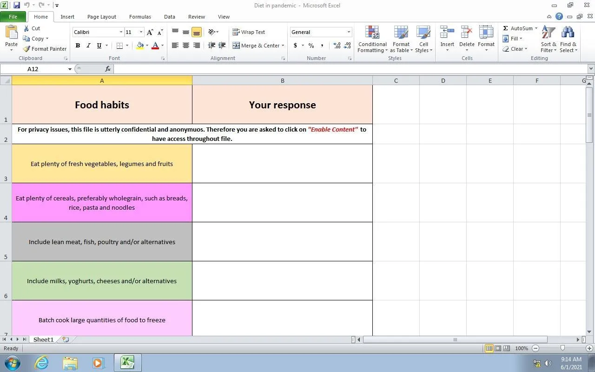Screen dimensions: 595x372
Task: Toggle Italic formatting
Action: (88, 46)
